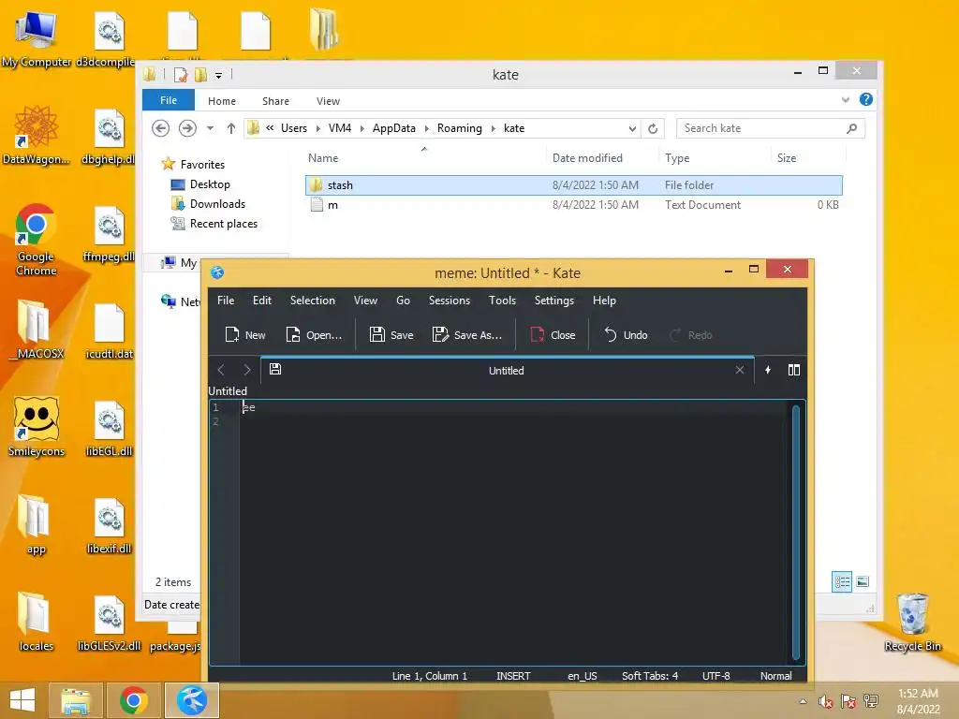This screenshot has height=719, width=959.
Task: Select the stash folder row
Action: point(574,185)
